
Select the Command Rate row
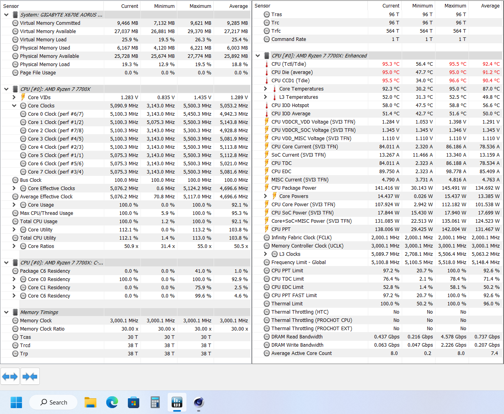(x=378, y=39)
